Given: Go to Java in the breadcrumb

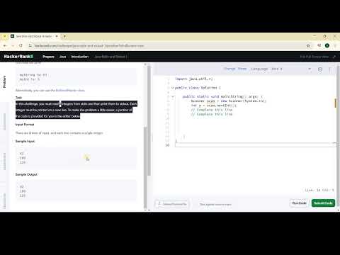Looking at the screenshot, I should pos(62,57).
